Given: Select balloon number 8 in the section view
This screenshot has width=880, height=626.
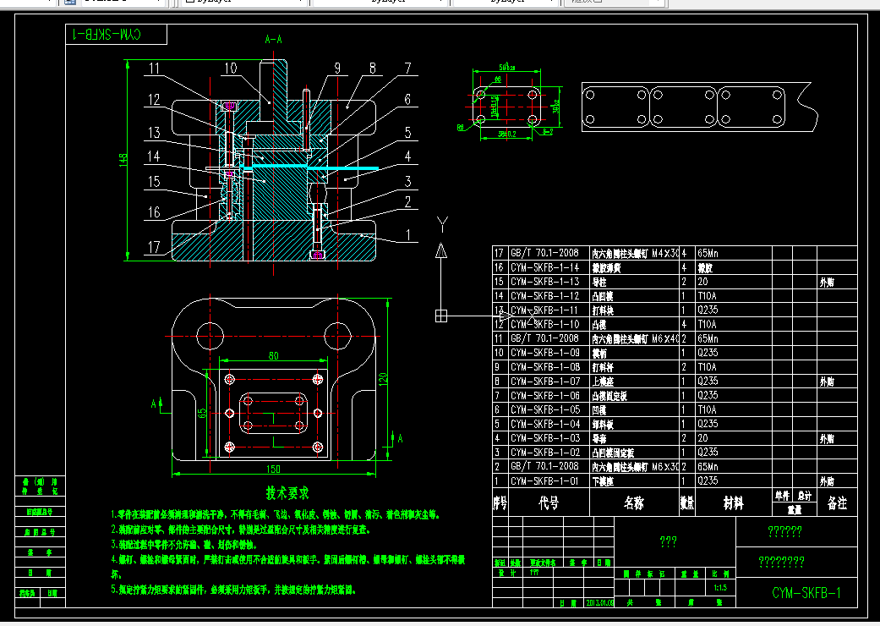Looking at the screenshot, I should point(372,69).
